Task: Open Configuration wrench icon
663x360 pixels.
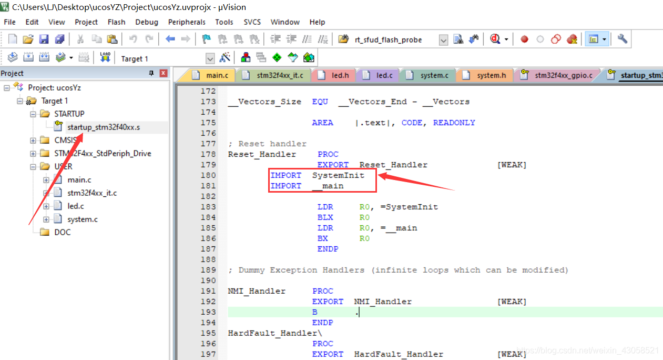Action: pyautogui.click(x=623, y=39)
